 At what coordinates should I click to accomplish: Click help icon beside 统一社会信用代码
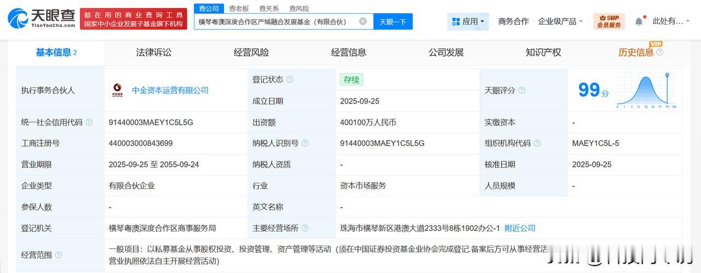(89, 122)
